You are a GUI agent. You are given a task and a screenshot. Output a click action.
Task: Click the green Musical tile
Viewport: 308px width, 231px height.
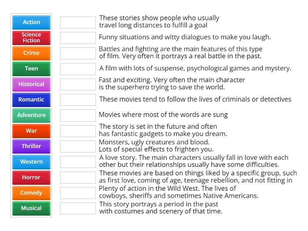31,208
